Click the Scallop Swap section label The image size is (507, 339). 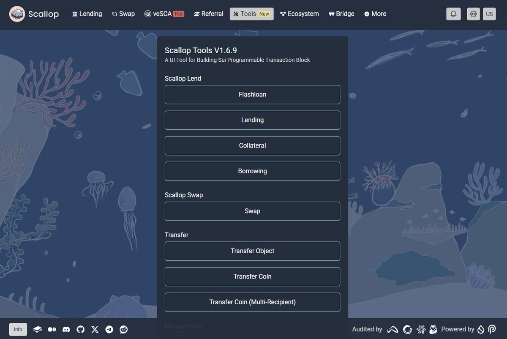[x=184, y=195]
